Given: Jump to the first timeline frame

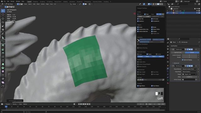Looking at the screenshot, I should (79, 104).
